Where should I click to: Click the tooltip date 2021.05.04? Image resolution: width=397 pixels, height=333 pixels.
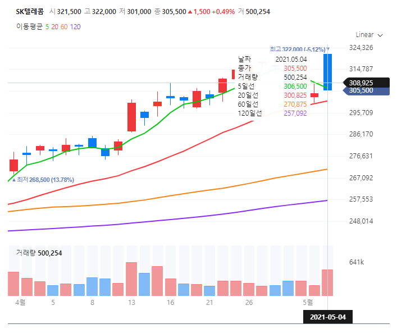tap(291, 60)
